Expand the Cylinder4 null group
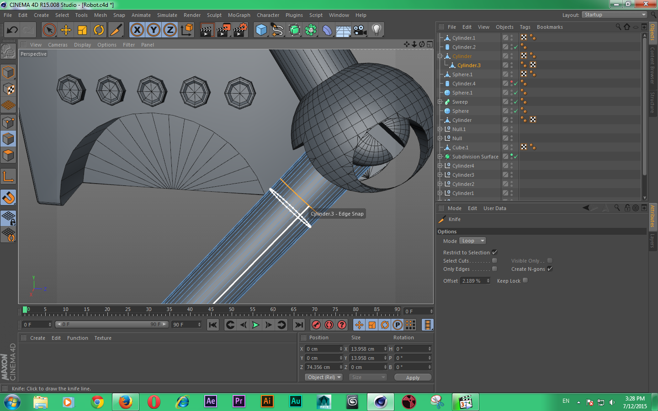 (x=440, y=166)
